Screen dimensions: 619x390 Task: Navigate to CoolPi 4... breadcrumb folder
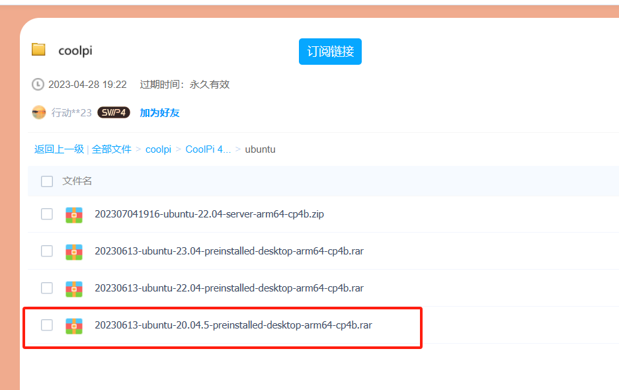coord(208,149)
